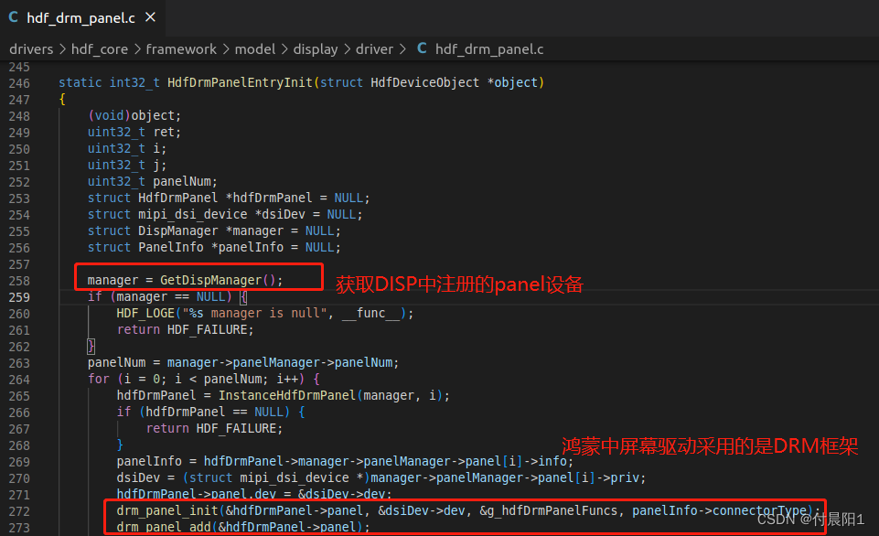Click line number 264 in the gutter
The width and height of the screenshot is (879, 536).
click(x=19, y=381)
